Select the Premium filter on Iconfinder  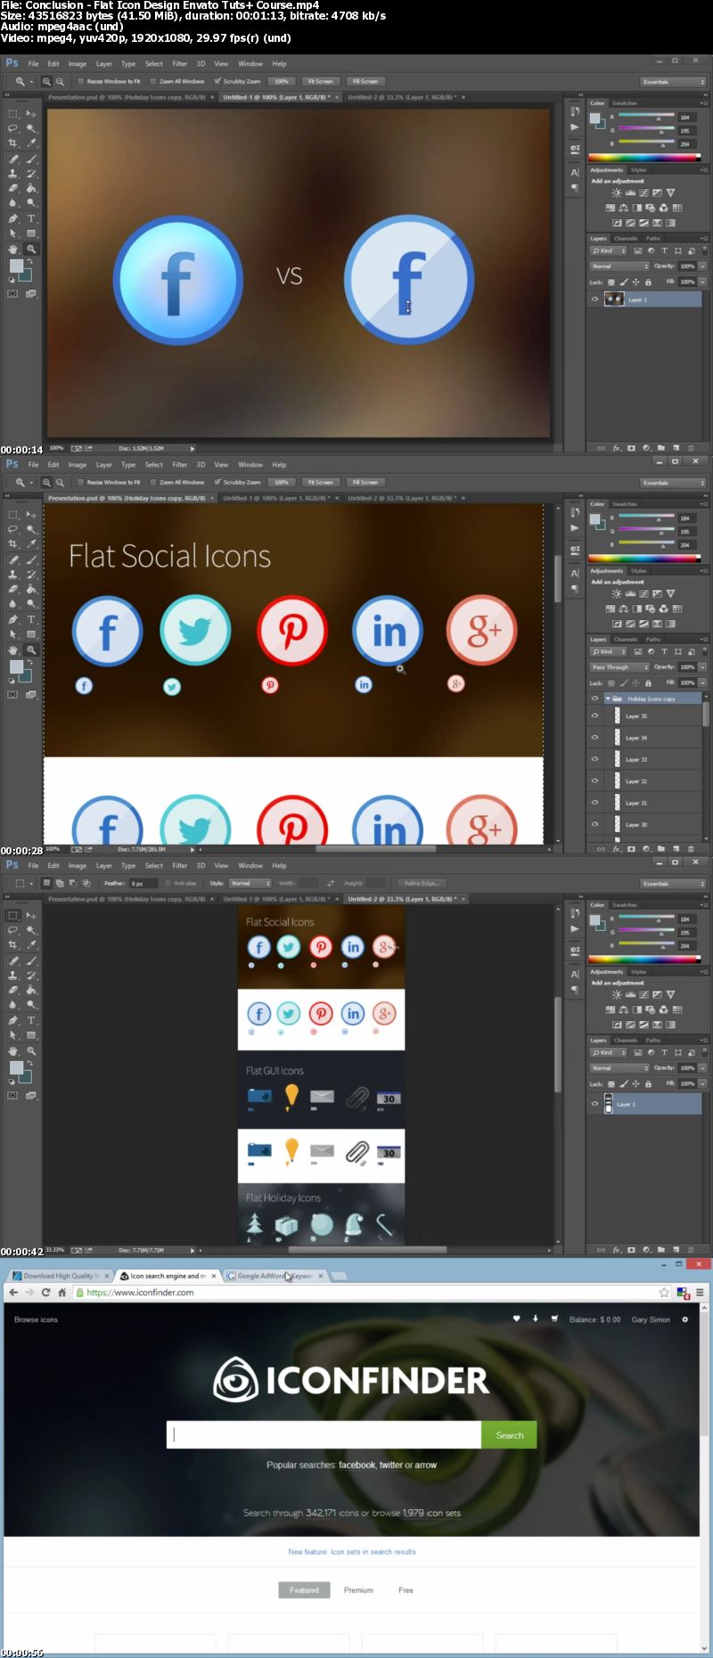[358, 1589]
